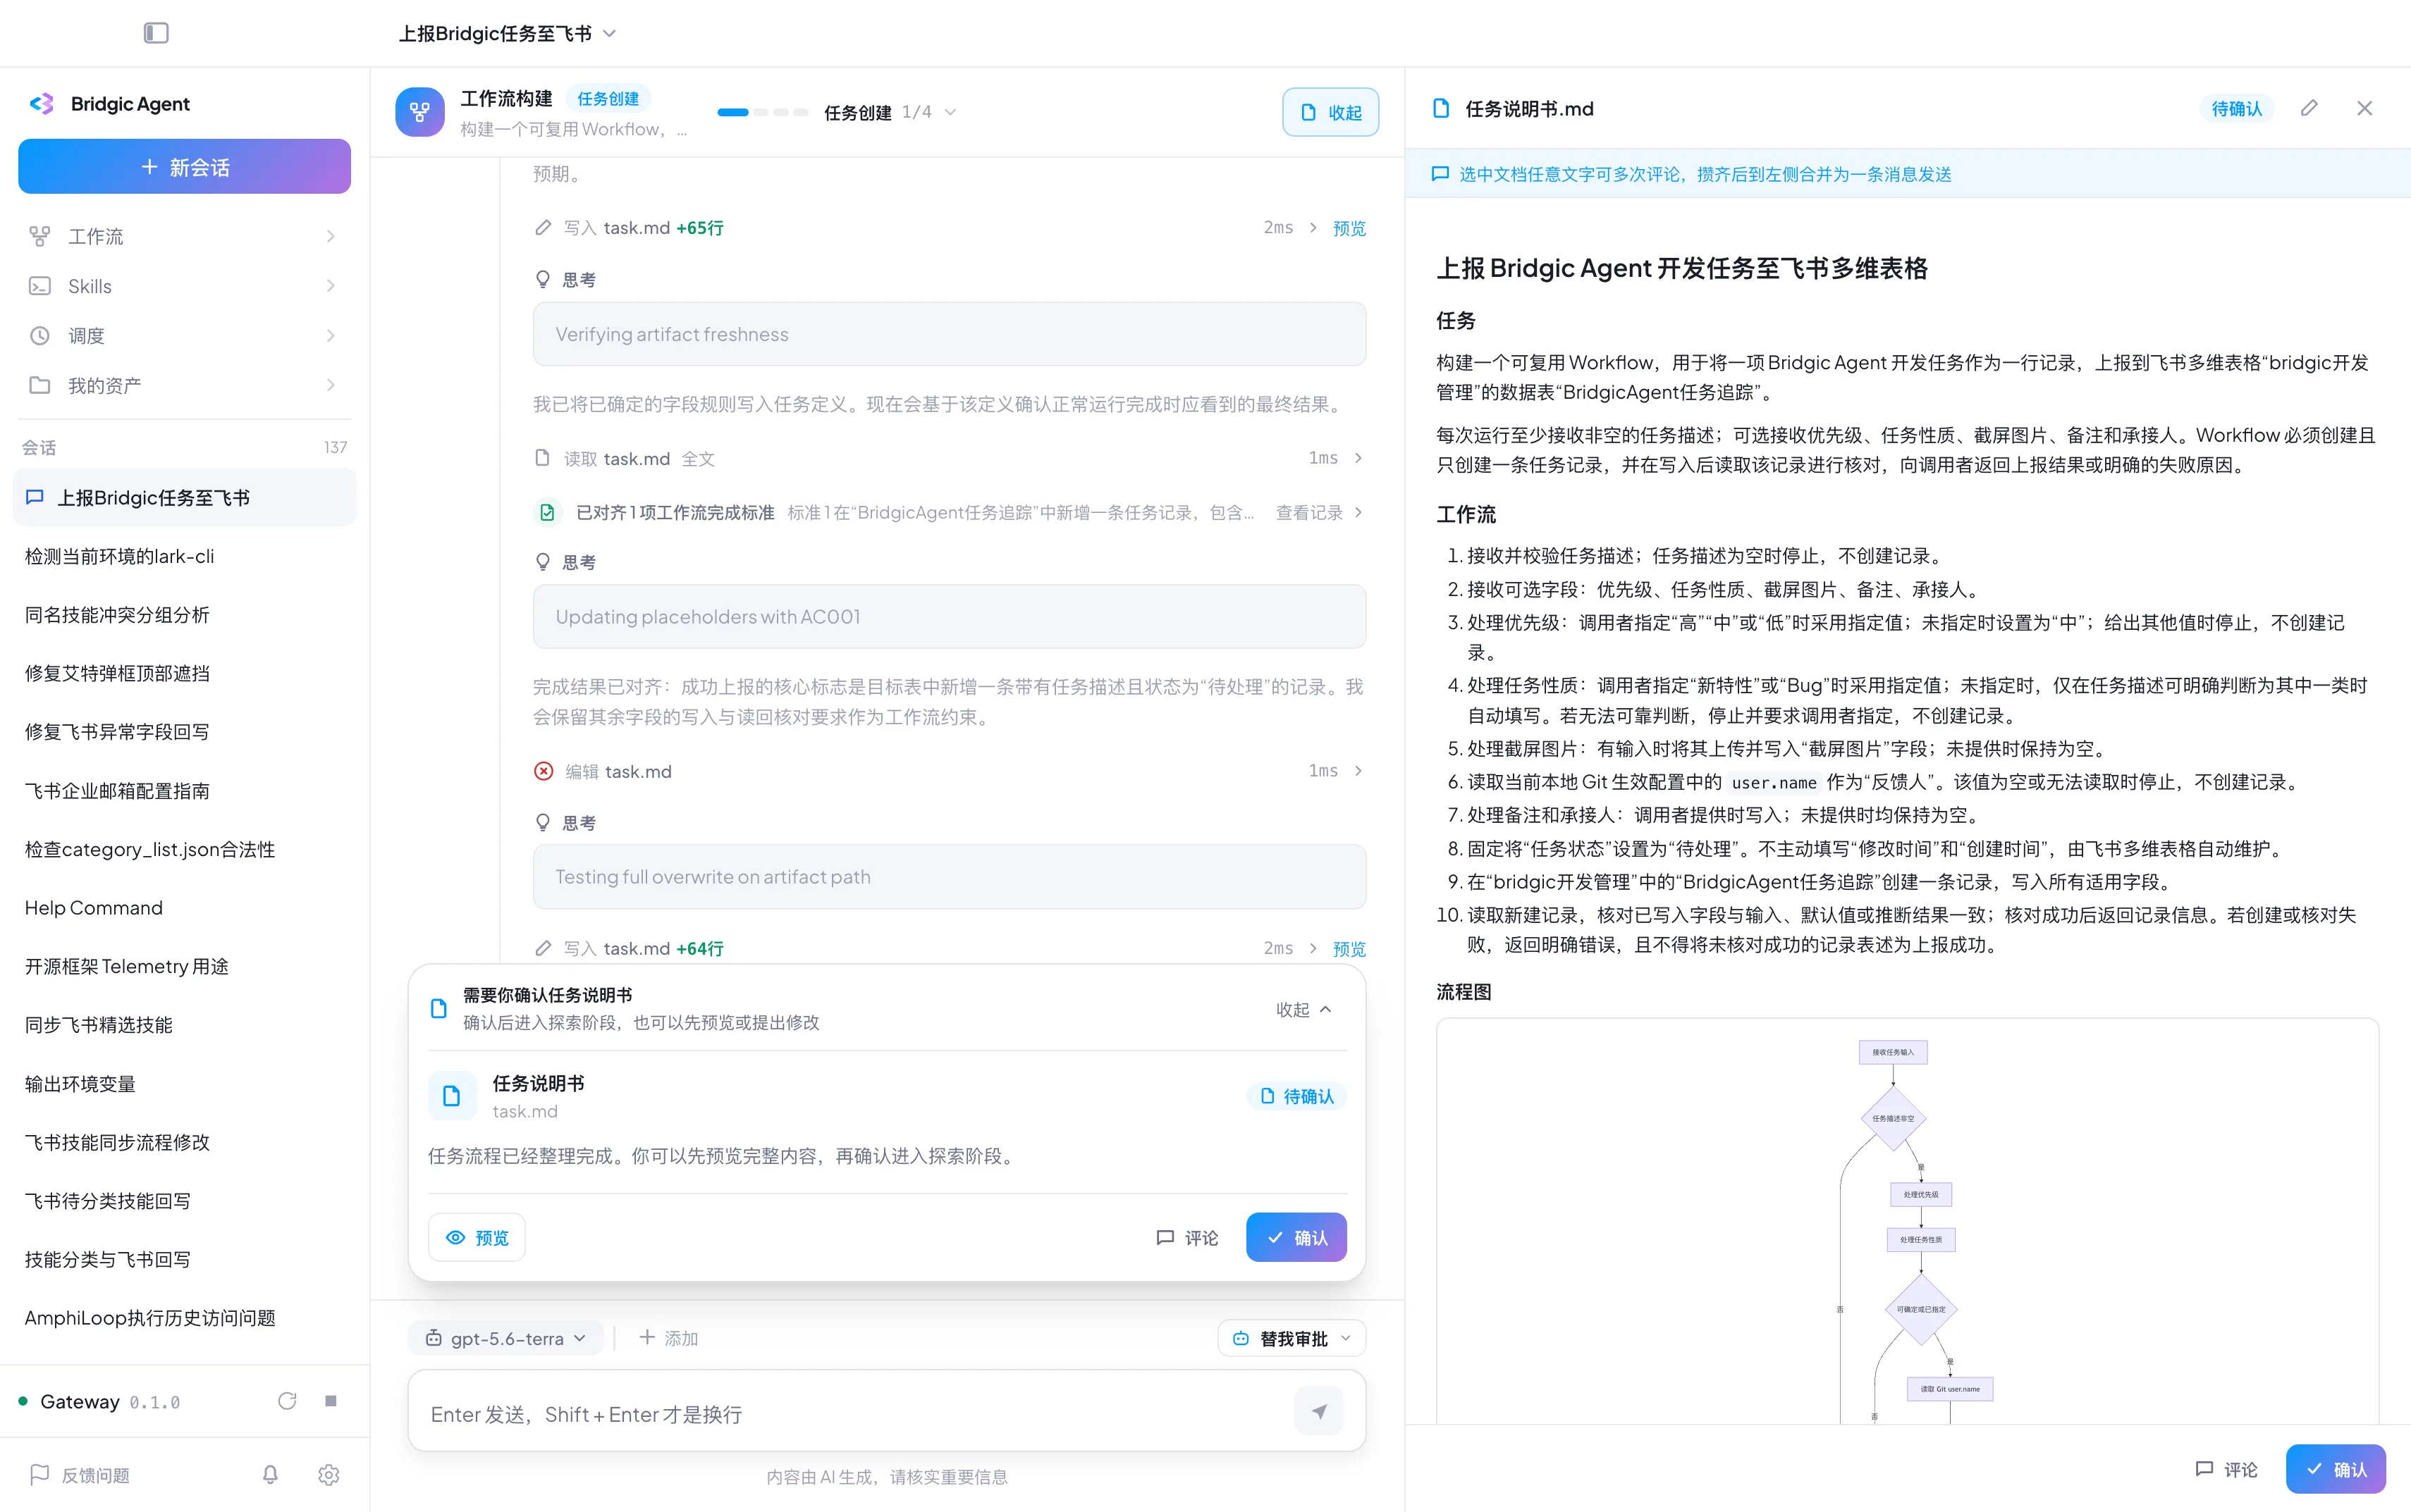Open the 替我审批 dropdown
This screenshot has height=1512, width=2411.
point(1292,1338)
